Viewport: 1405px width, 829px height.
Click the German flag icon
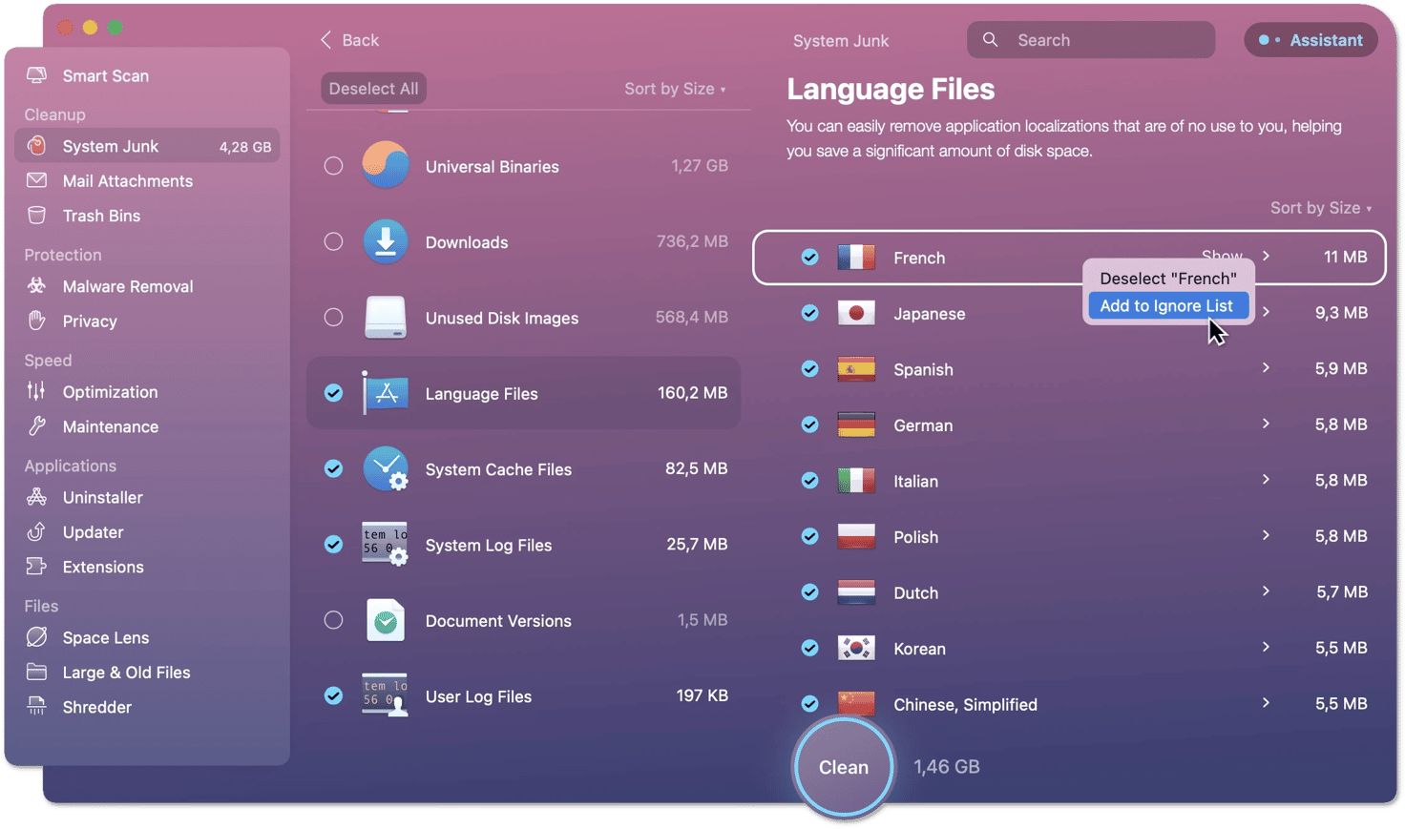click(856, 425)
